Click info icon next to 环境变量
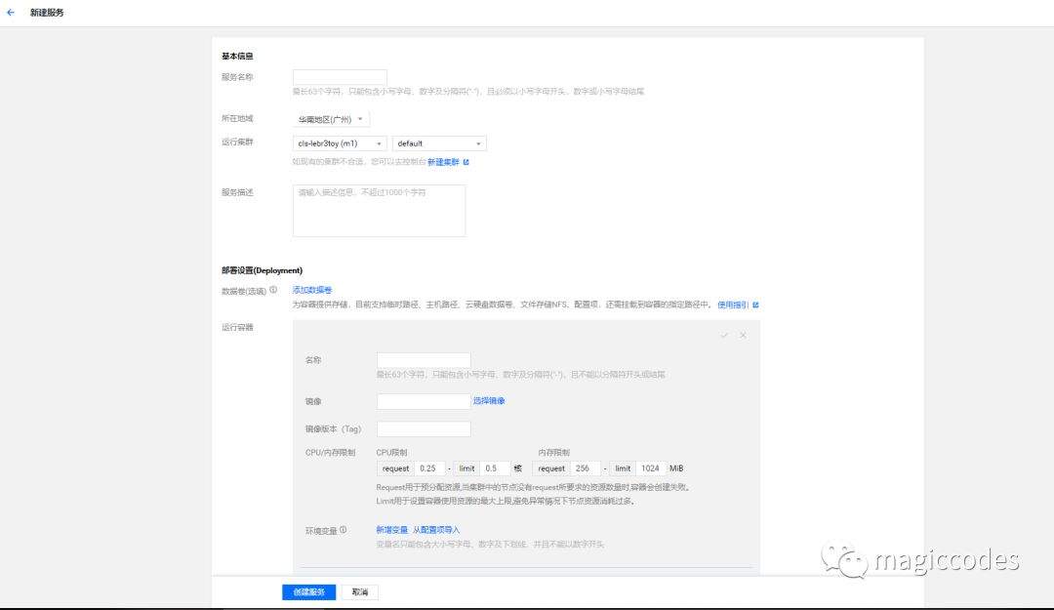This screenshot has height=610, width=1054. coord(343,530)
